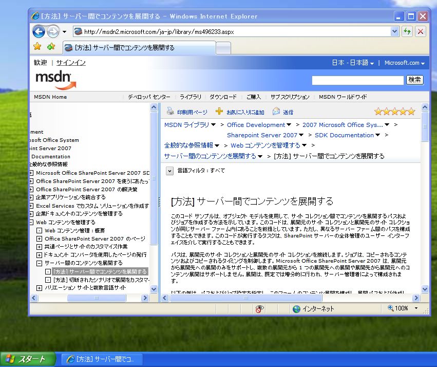Open the zoom level dropdown arrow
This screenshot has height=367, width=437.
pos(416,308)
